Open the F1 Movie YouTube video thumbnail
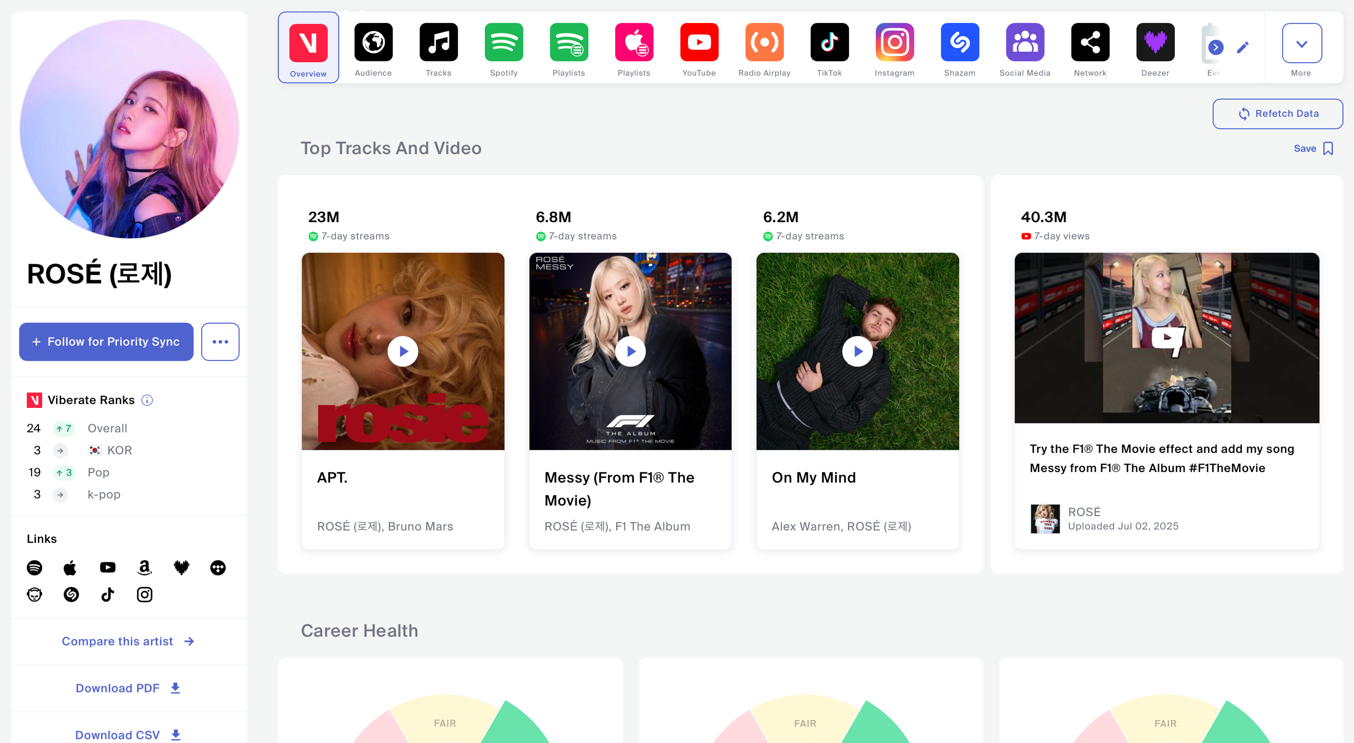This screenshot has width=1354, height=743. [x=1166, y=338]
